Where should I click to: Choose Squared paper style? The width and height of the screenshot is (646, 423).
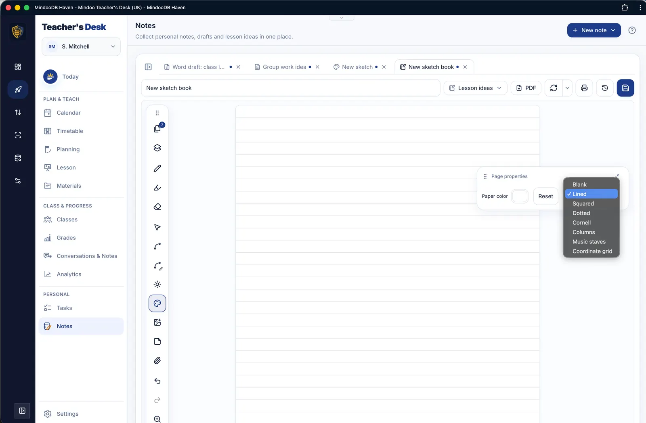point(591,203)
